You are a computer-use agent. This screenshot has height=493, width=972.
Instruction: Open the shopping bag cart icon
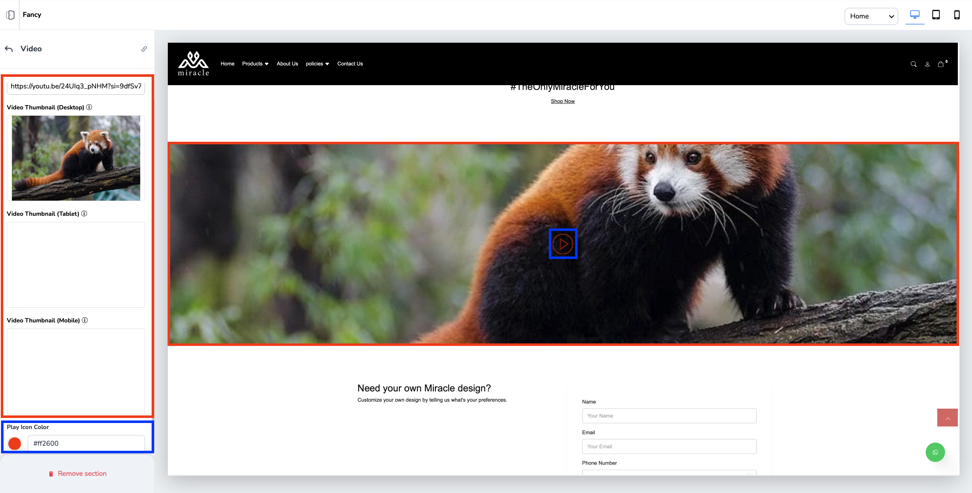click(x=941, y=64)
